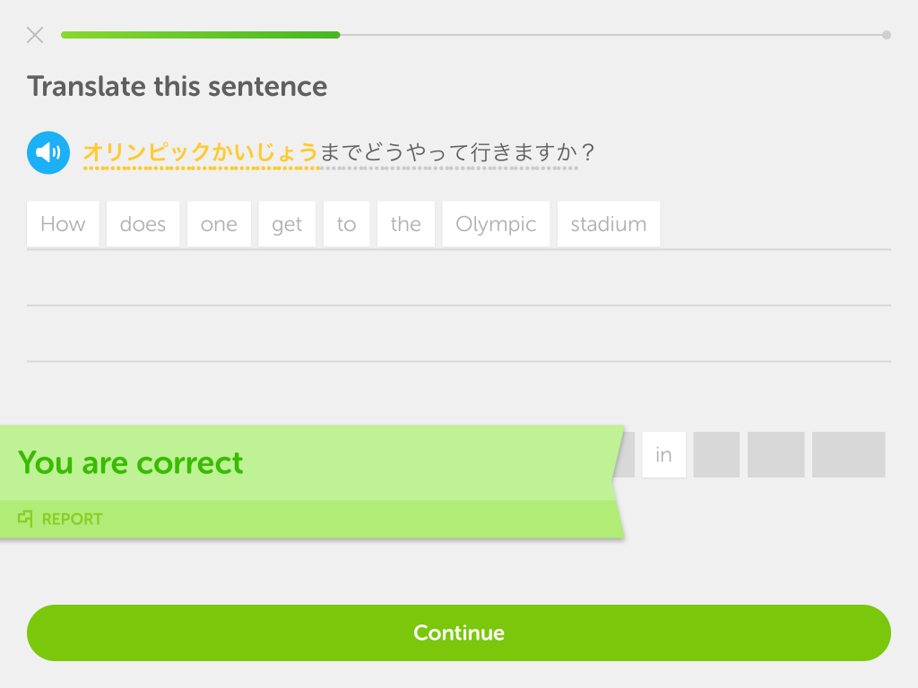Tap the 'stadium' word tile

pos(609,224)
